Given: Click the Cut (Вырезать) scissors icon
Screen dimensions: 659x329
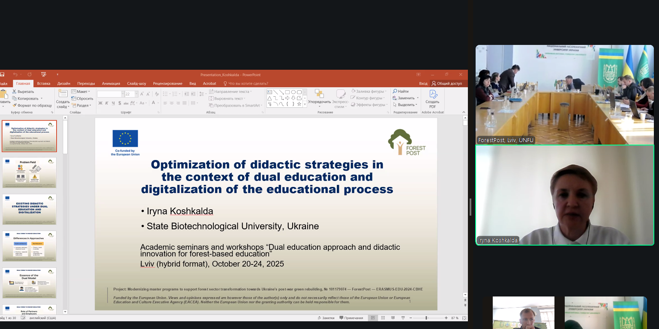Looking at the screenshot, I should pos(14,92).
